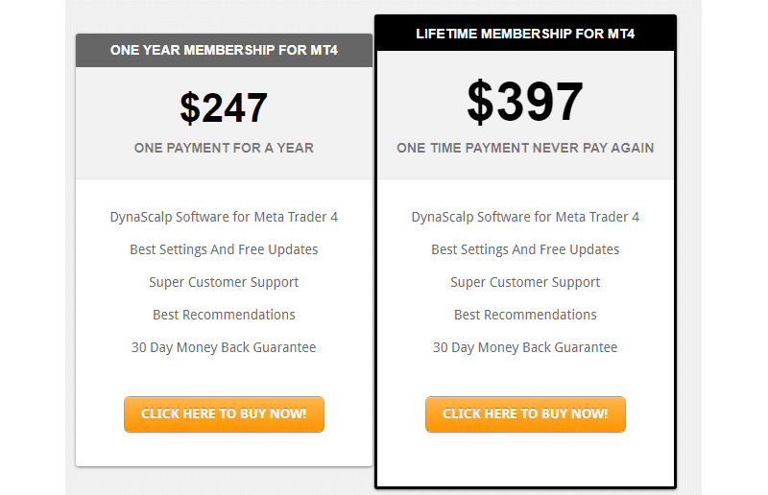This screenshot has height=495, width=768.
Task: Click the dollar sign in the $247 price
Action: tap(190, 108)
